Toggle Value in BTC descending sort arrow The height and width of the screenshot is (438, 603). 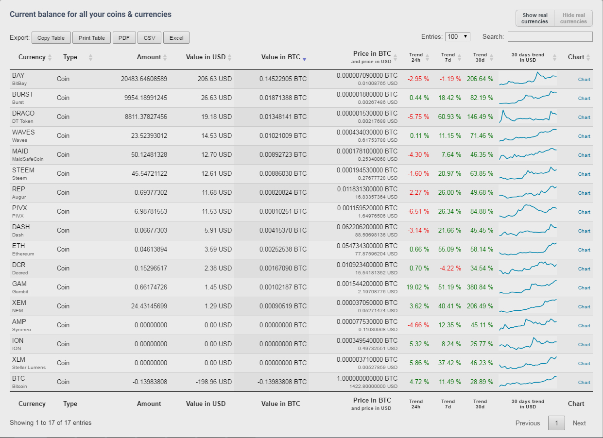tap(305, 59)
